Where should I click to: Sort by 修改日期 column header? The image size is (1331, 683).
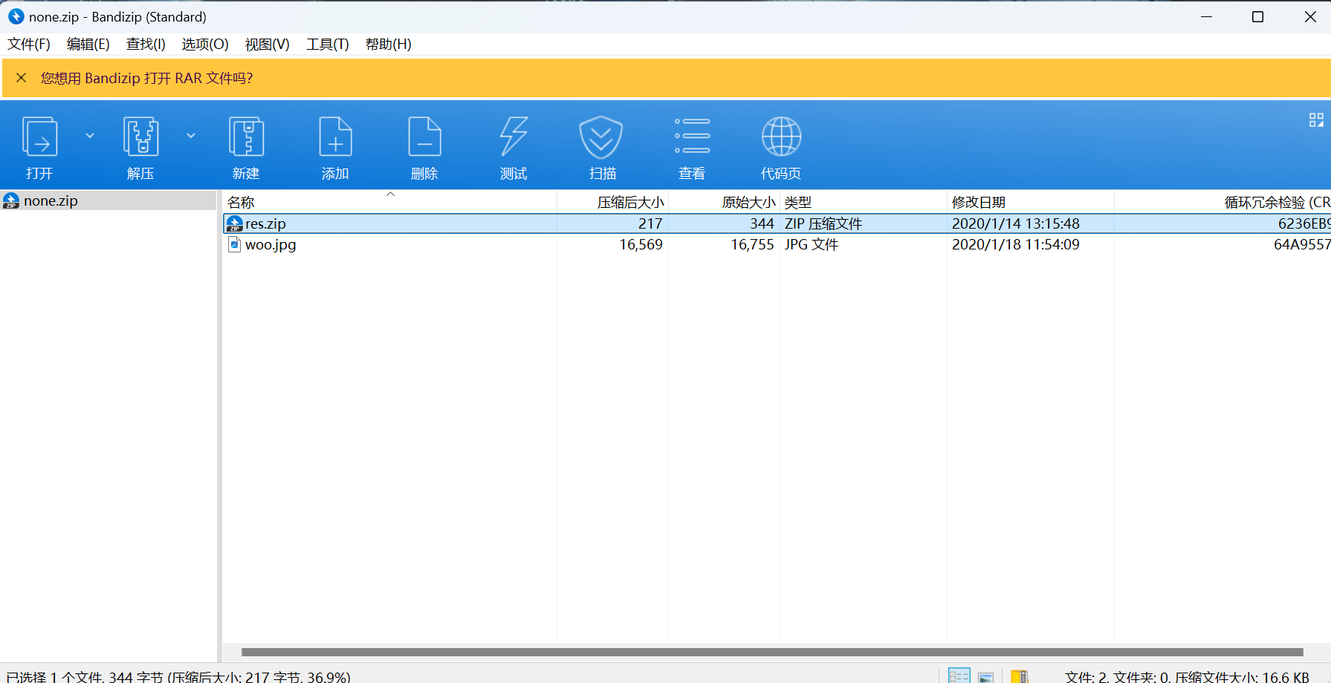pos(1030,202)
